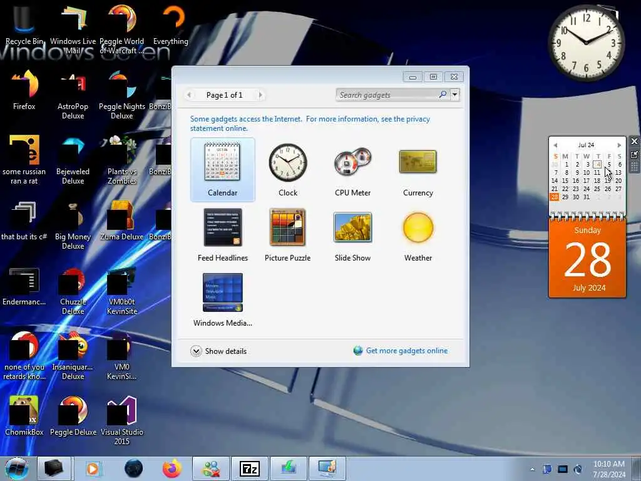Click the Search gadgets input field

pyautogui.click(x=387, y=95)
